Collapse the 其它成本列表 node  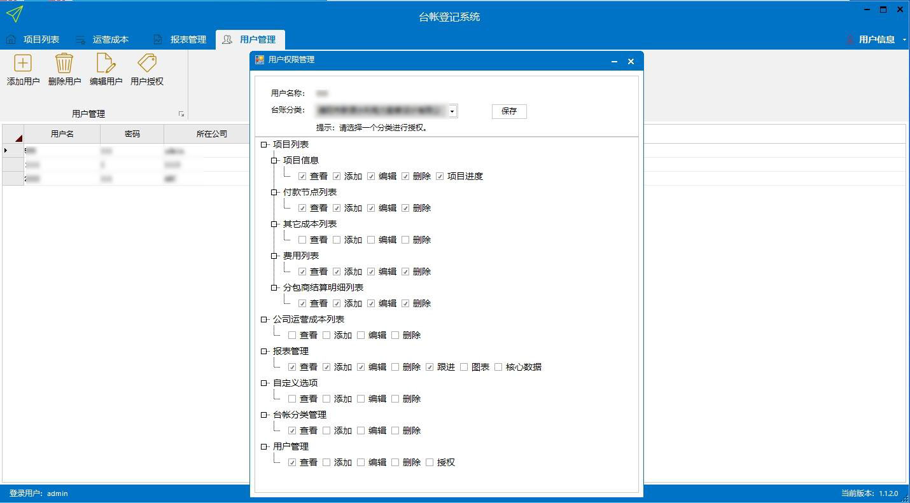(274, 224)
